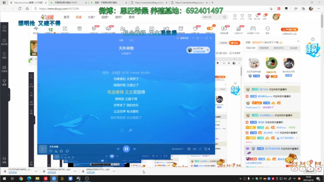Click lyric line 让这世界 有点颜色

126,111
